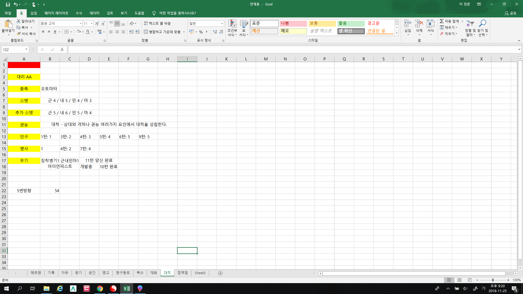
Task: Click the percent style icon
Action: point(201,32)
